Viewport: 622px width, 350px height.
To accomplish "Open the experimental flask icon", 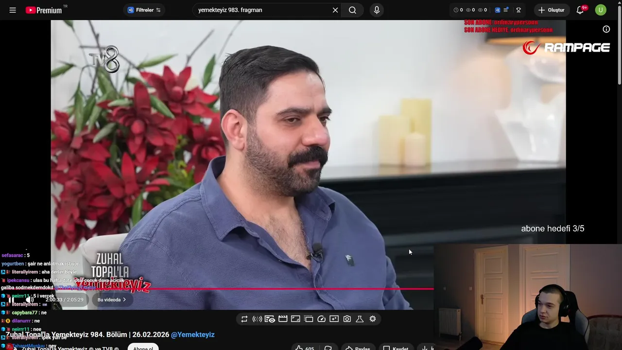I will coord(360,319).
